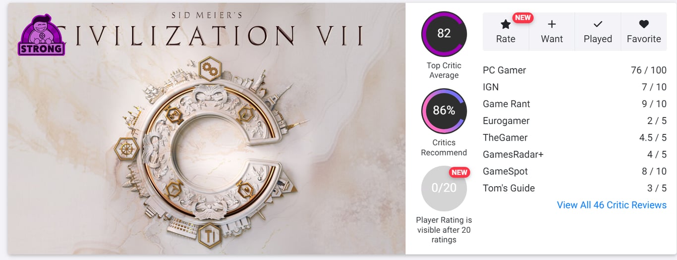Image resolution: width=677 pixels, height=260 pixels.
Task: Click the Civilization VII cover artwork
Action: pyautogui.click(x=206, y=149)
